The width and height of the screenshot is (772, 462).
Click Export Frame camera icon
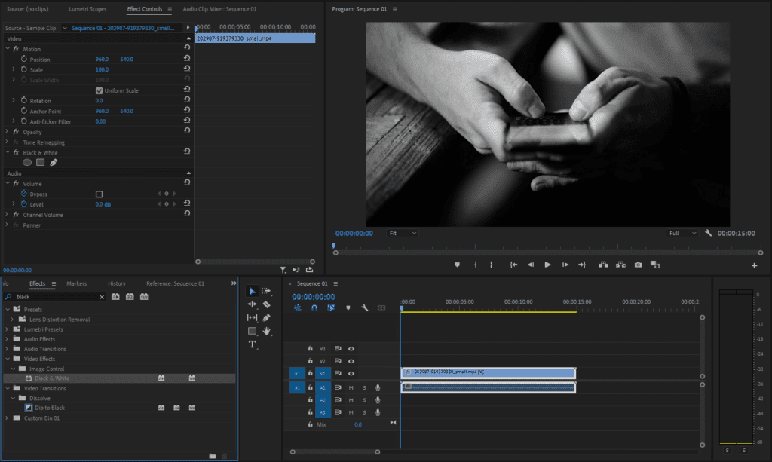[x=638, y=265]
